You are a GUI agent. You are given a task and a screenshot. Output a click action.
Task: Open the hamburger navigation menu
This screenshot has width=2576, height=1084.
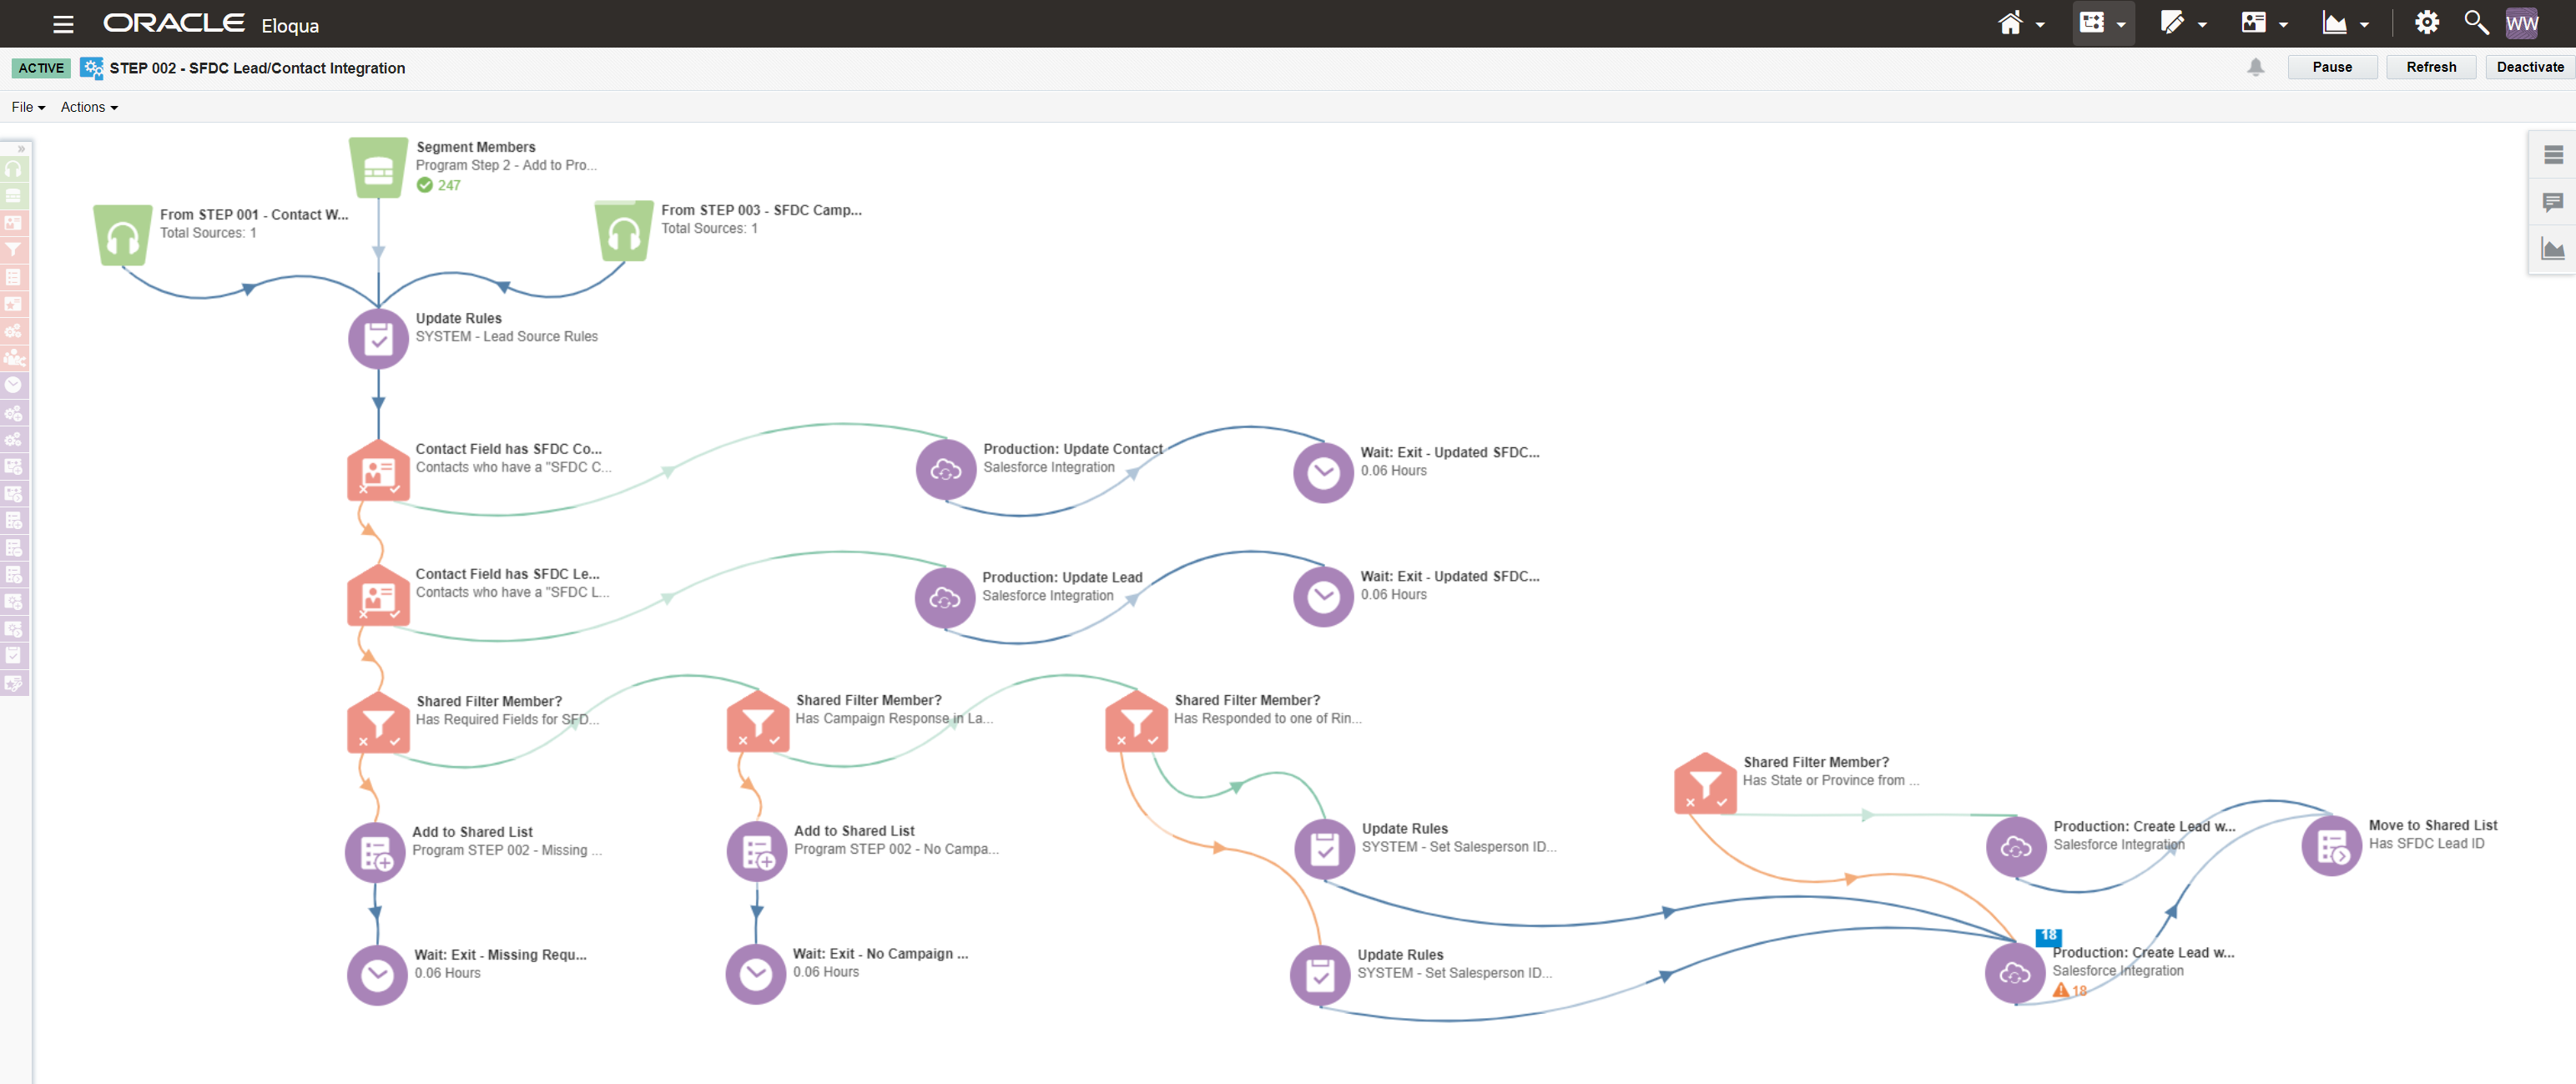point(63,24)
